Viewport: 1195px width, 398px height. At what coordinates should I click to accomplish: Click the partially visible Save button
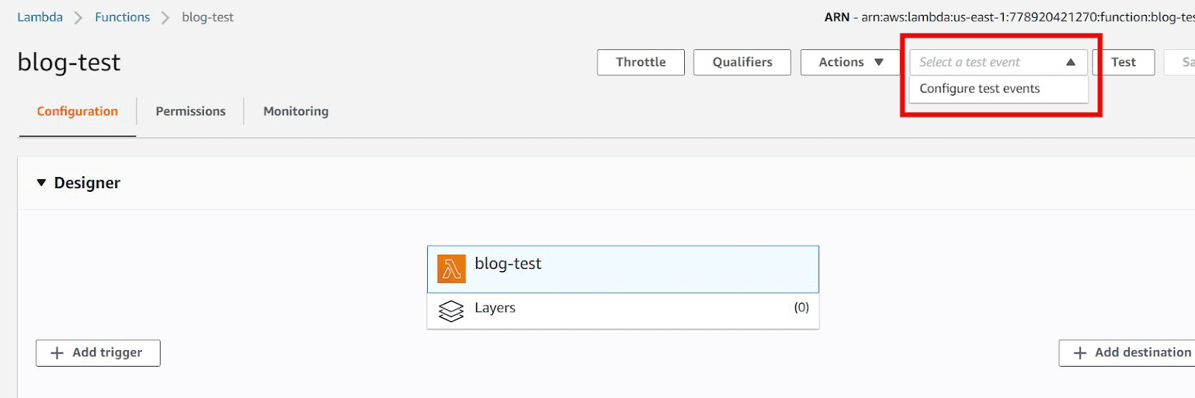click(1180, 62)
